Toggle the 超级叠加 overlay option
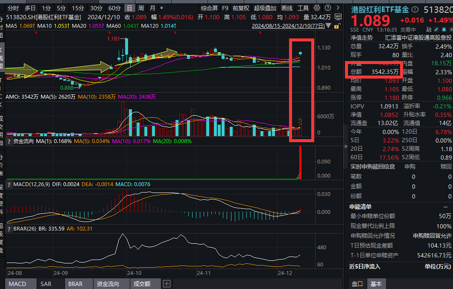This screenshot has width=453, height=289. [265, 8]
